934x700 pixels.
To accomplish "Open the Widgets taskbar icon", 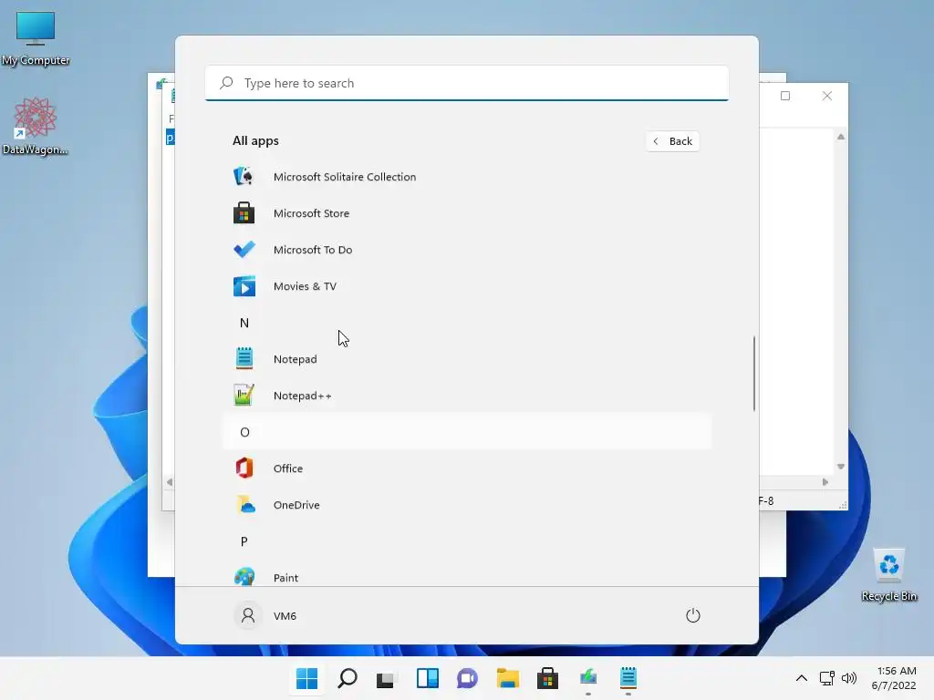I will (x=427, y=678).
